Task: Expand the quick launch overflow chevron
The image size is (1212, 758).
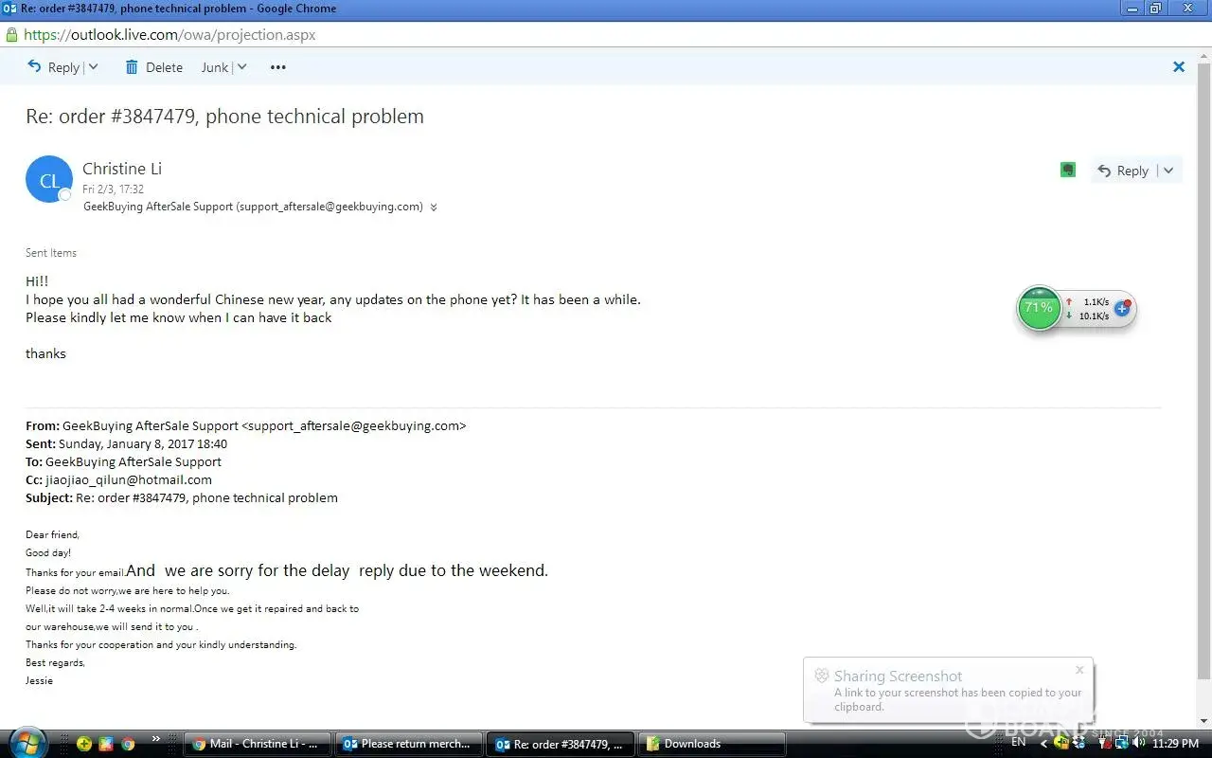Action: click(156, 739)
